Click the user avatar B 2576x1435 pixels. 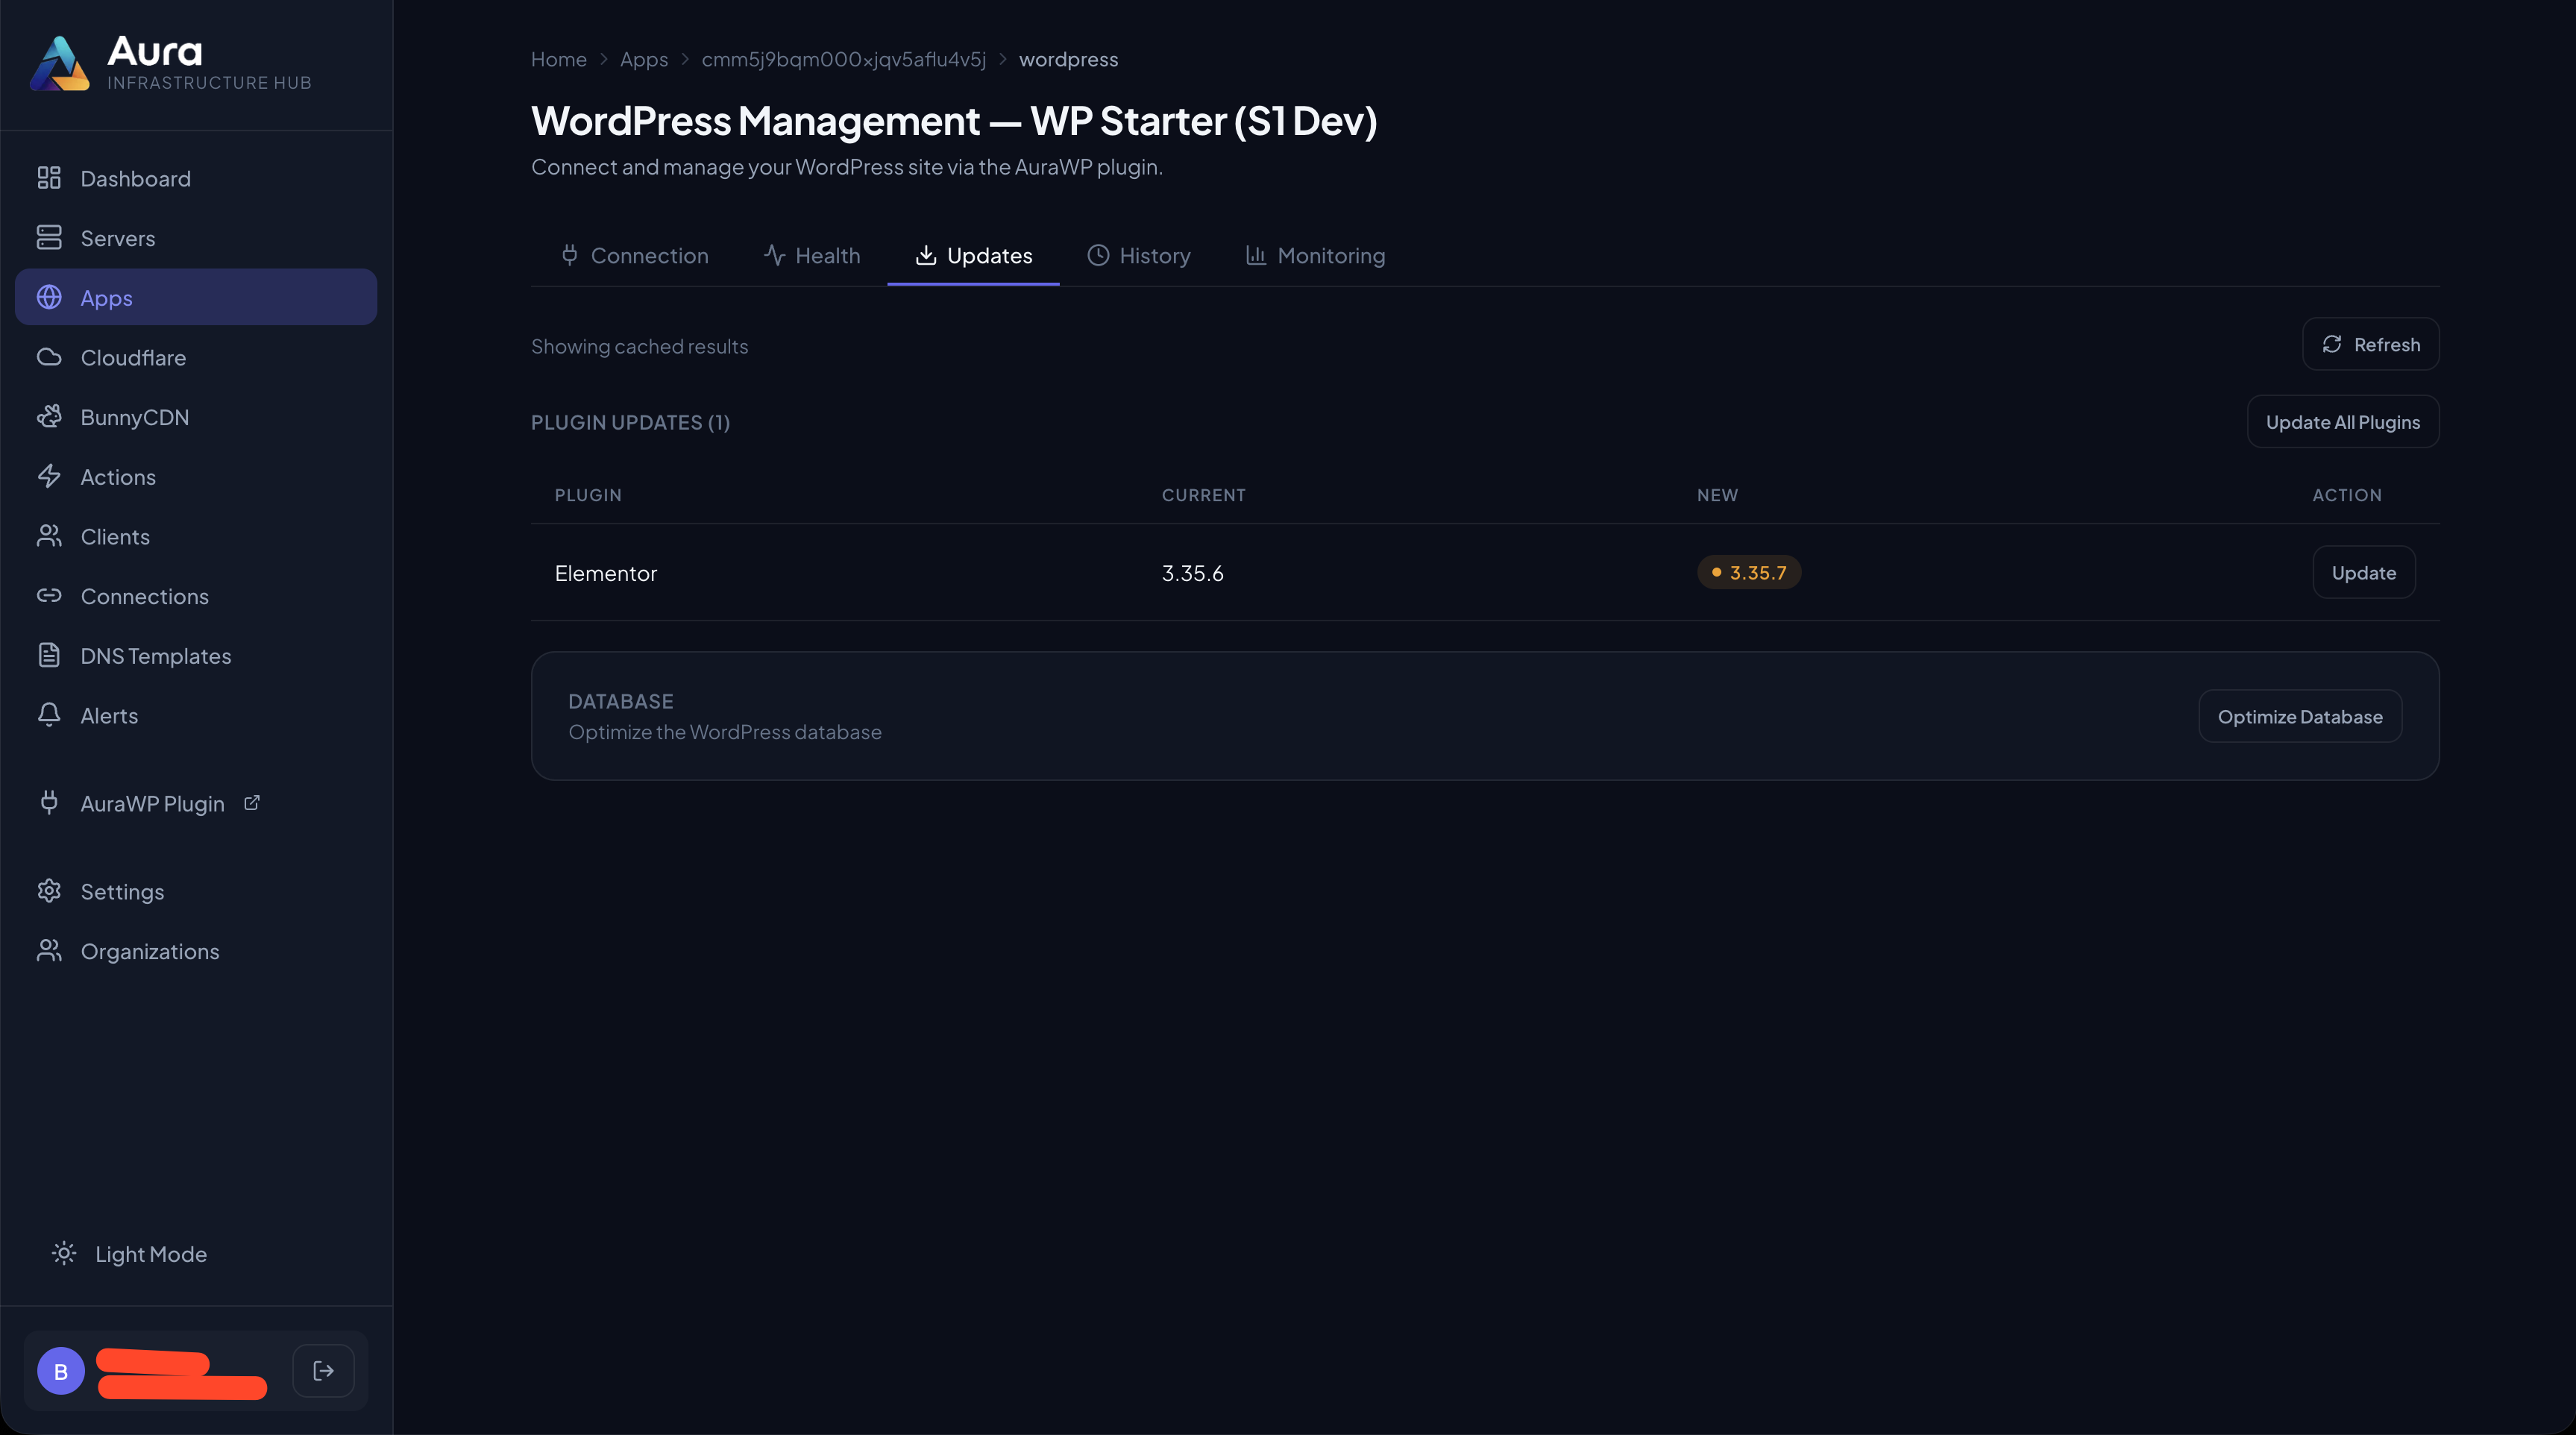(61, 1371)
